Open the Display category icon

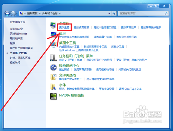(53, 35)
